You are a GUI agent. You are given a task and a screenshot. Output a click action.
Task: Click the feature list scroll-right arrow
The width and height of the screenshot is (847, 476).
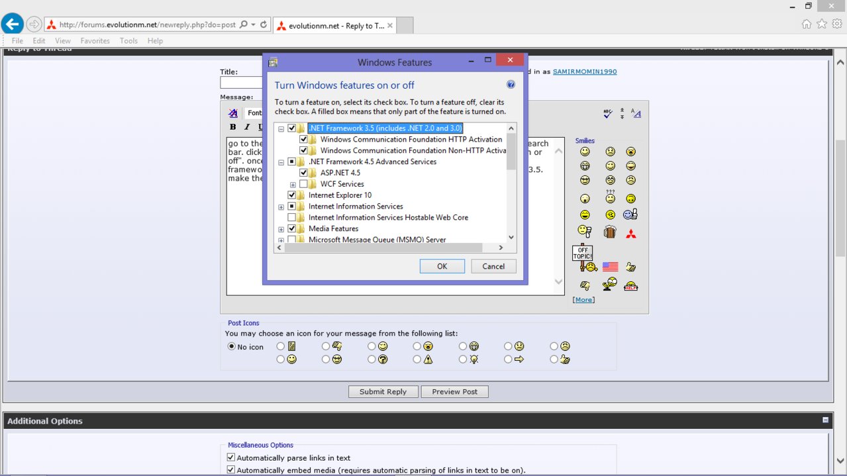(501, 248)
